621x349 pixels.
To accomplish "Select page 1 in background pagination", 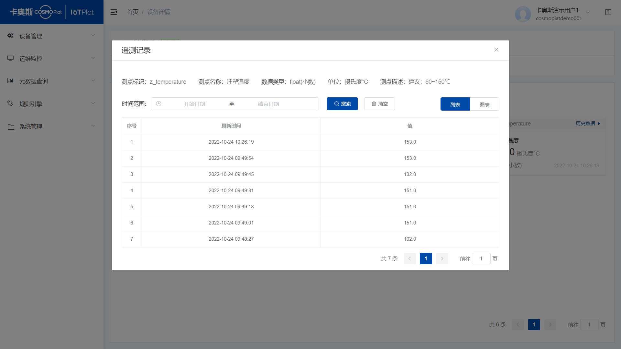I will coord(534,324).
